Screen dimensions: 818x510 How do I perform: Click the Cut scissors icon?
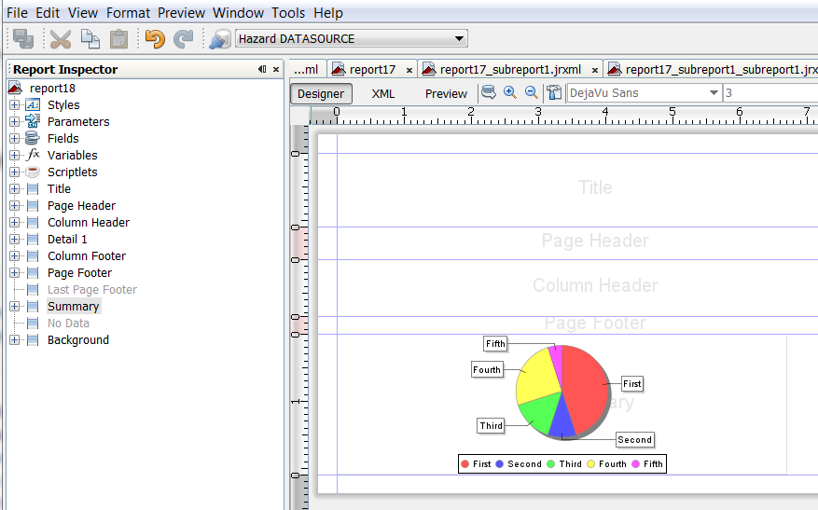(x=61, y=39)
